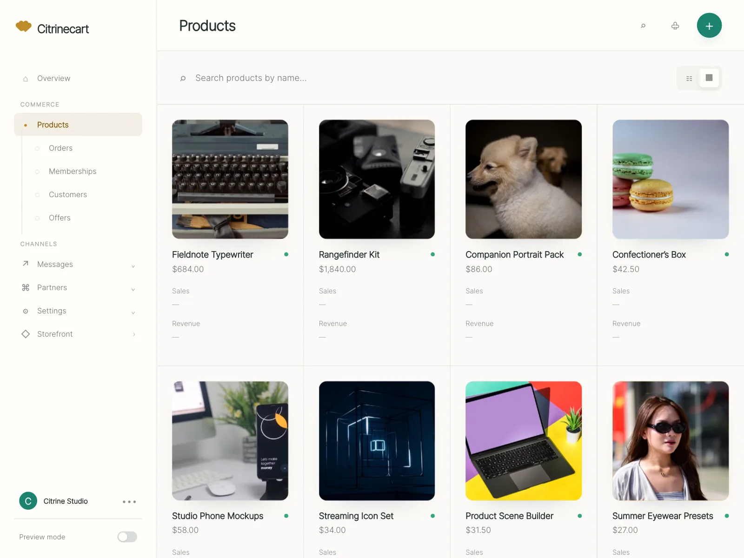The image size is (744, 558).
Task: Open Product Scene Builder laptop thumbnail
Action: pyautogui.click(x=524, y=441)
